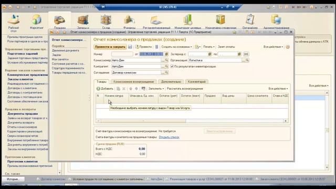The image size is (336, 189).
Task: Open the Организация selection ellipsis button
Action: point(244,60)
